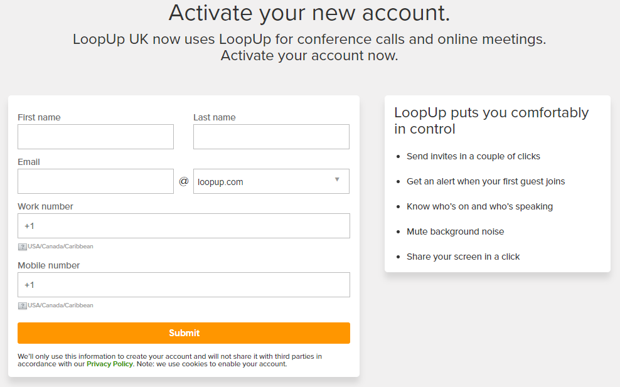
Task: Select a different email domain from the combo box
Action: 271,181
